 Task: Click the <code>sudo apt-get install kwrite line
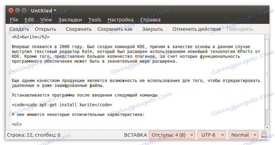[62, 105]
